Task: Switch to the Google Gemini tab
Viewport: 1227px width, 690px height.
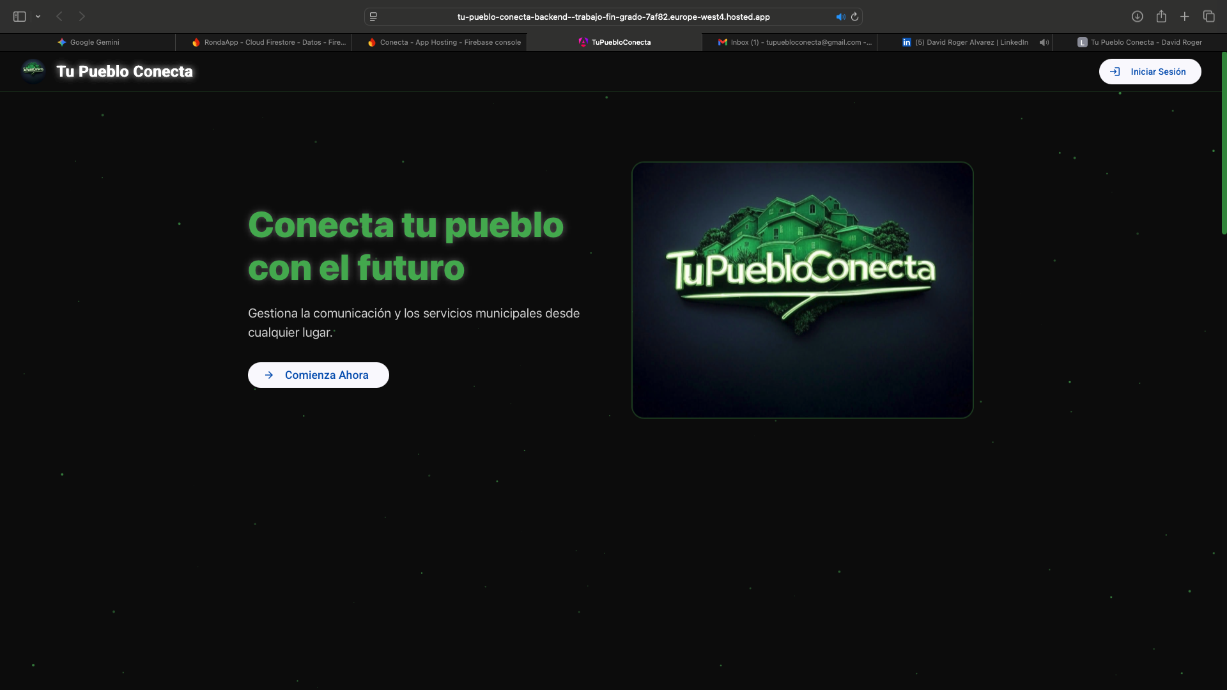Action: (x=89, y=42)
